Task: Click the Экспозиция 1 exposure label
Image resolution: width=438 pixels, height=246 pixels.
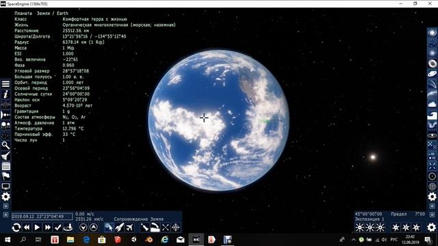Action: (370, 219)
